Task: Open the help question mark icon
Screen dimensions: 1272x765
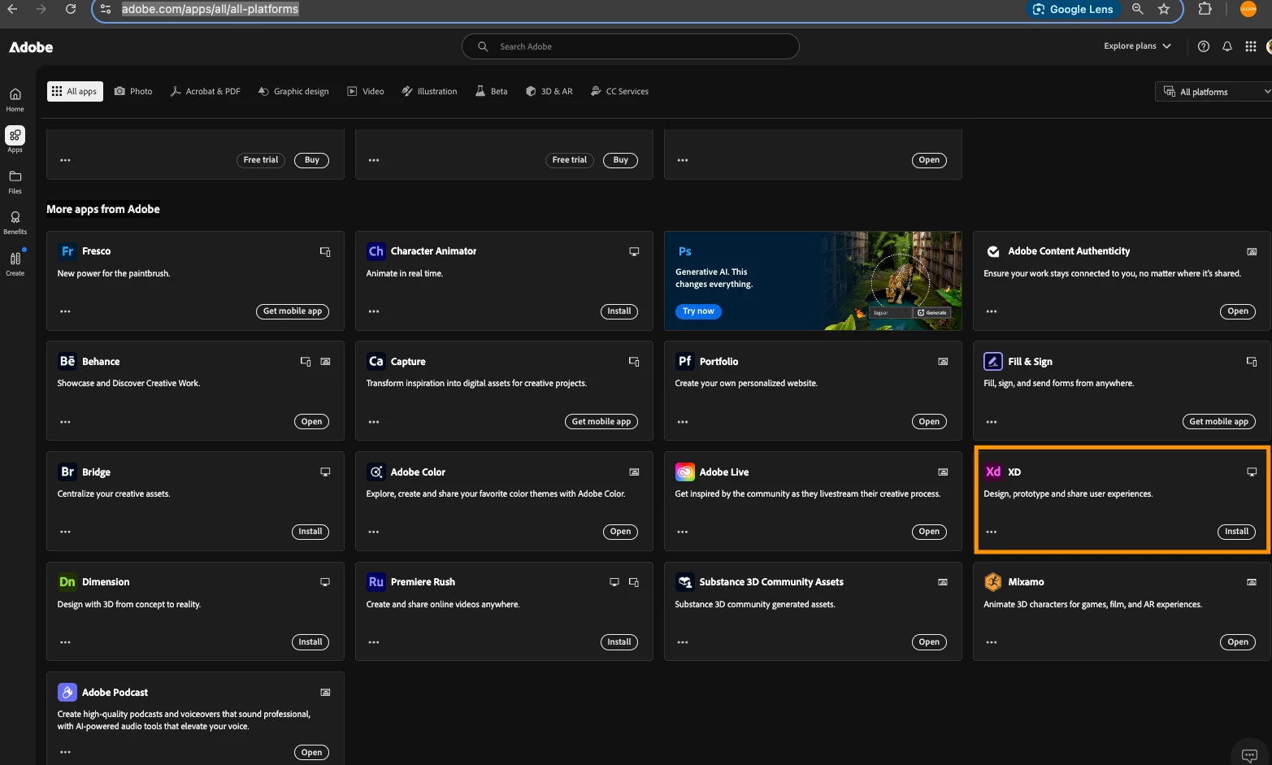Action: [x=1204, y=46]
